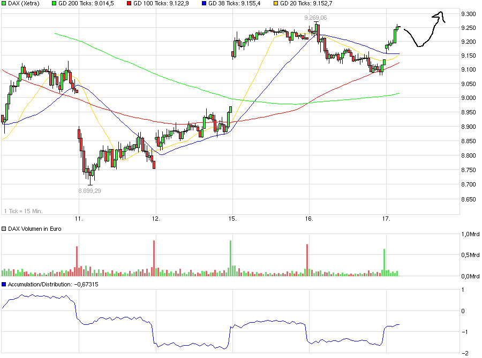This screenshot has height=358, width=482.
Task: Click the date axis label 16.
Action: pos(309,219)
